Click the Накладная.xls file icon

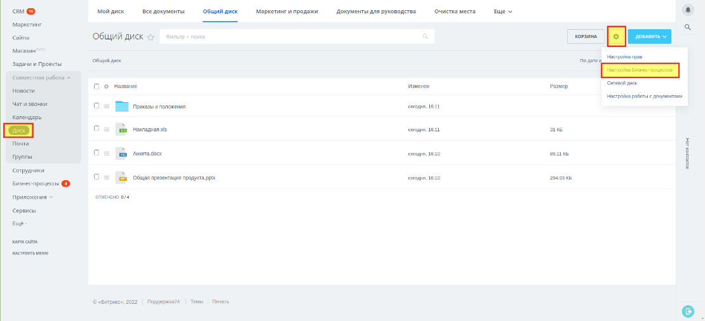pyautogui.click(x=122, y=129)
